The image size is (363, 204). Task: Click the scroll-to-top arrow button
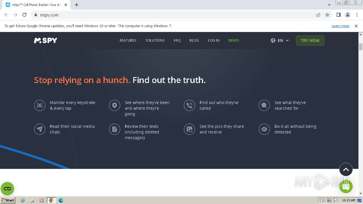346,169
